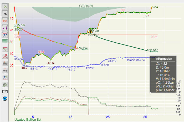Image resolution: width=184 pixels, height=122 pixels.
Task: Enable the EAD display button
Action: tap(5, 70)
